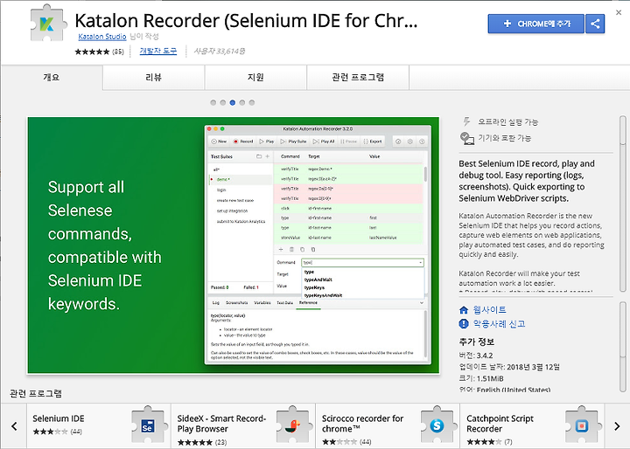The width and height of the screenshot is (630, 449).
Task: Click the exclamation icon beside 악용사례 신고
Action: coord(464,324)
